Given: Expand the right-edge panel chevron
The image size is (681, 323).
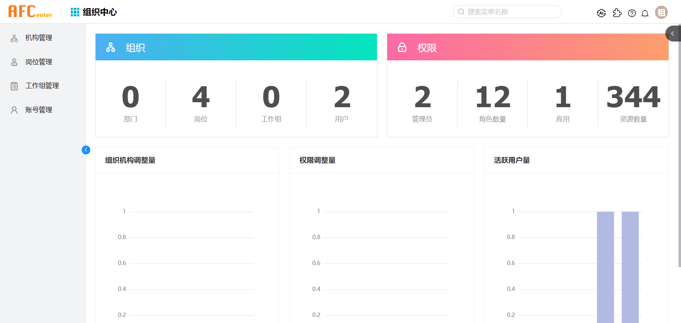Looking at the screenshot, I should [673, 33].
